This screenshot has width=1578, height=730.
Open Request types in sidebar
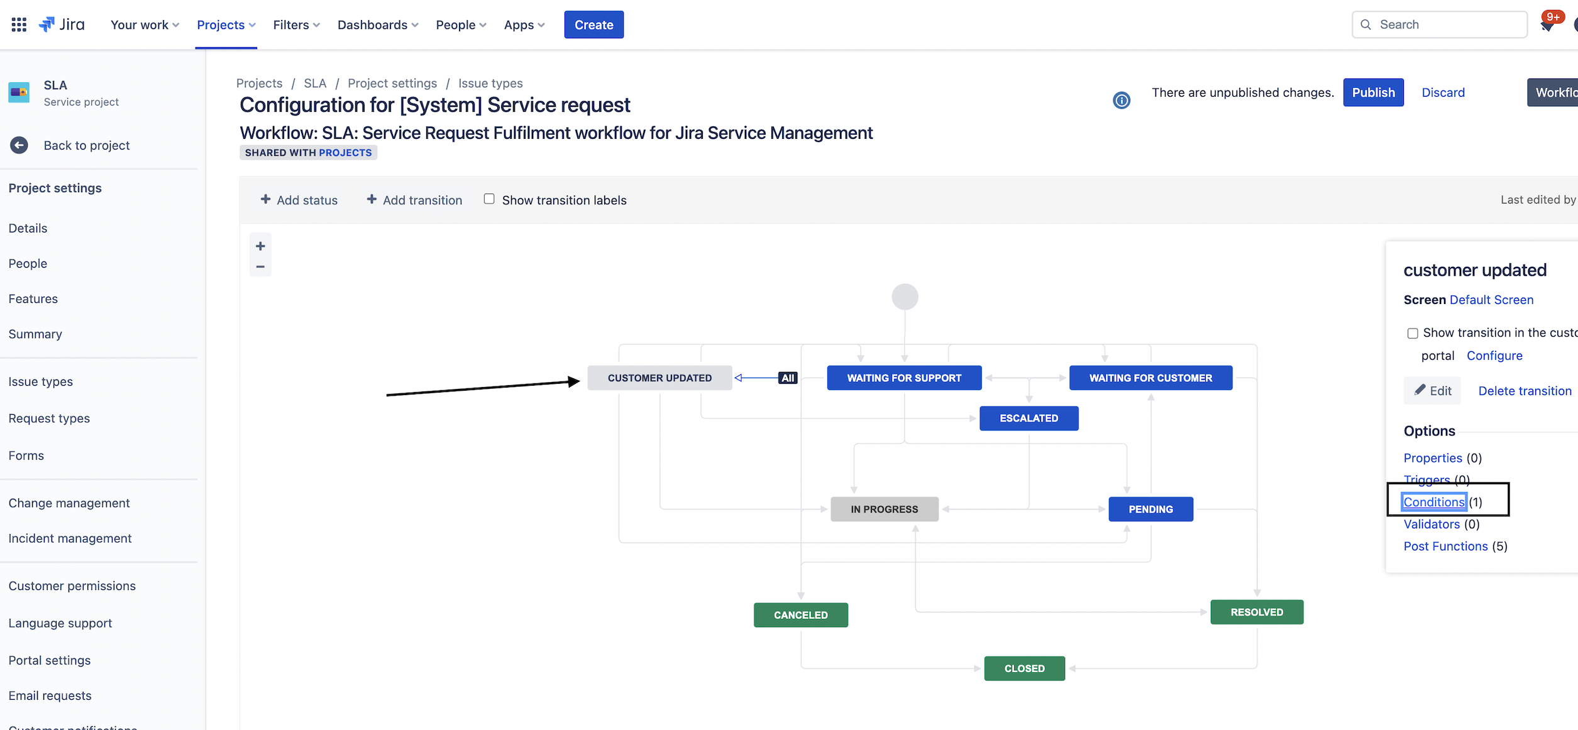click(x=49, y=418)
